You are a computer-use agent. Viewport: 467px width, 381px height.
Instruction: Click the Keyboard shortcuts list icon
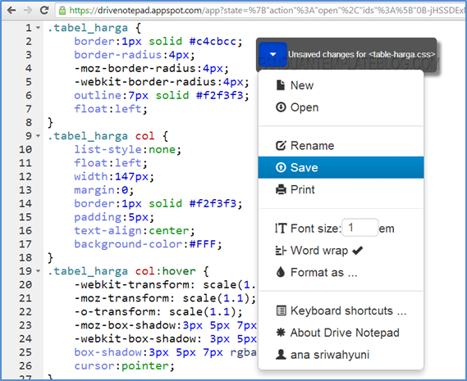pos(281,311)
